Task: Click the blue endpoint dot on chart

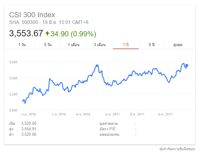Action: point(187,65)
